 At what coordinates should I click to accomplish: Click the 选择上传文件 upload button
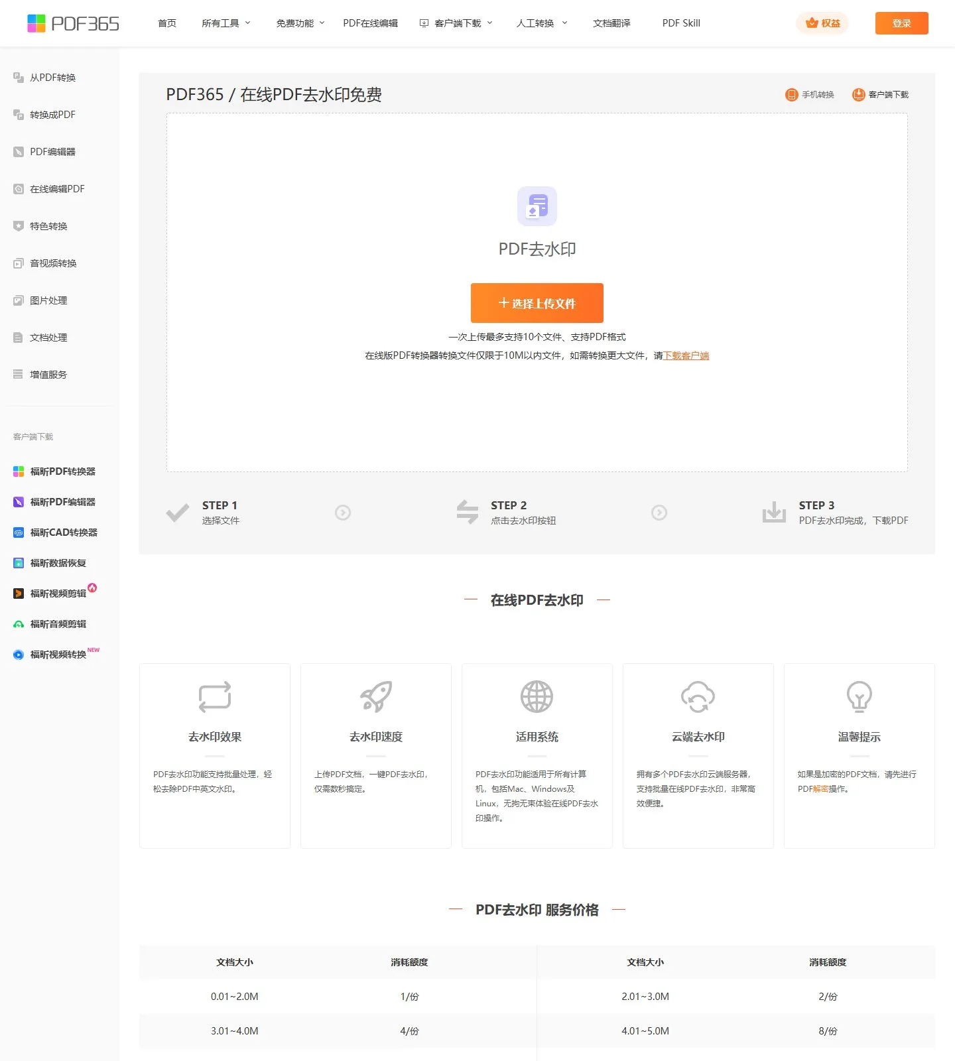[x=537, y=303]
